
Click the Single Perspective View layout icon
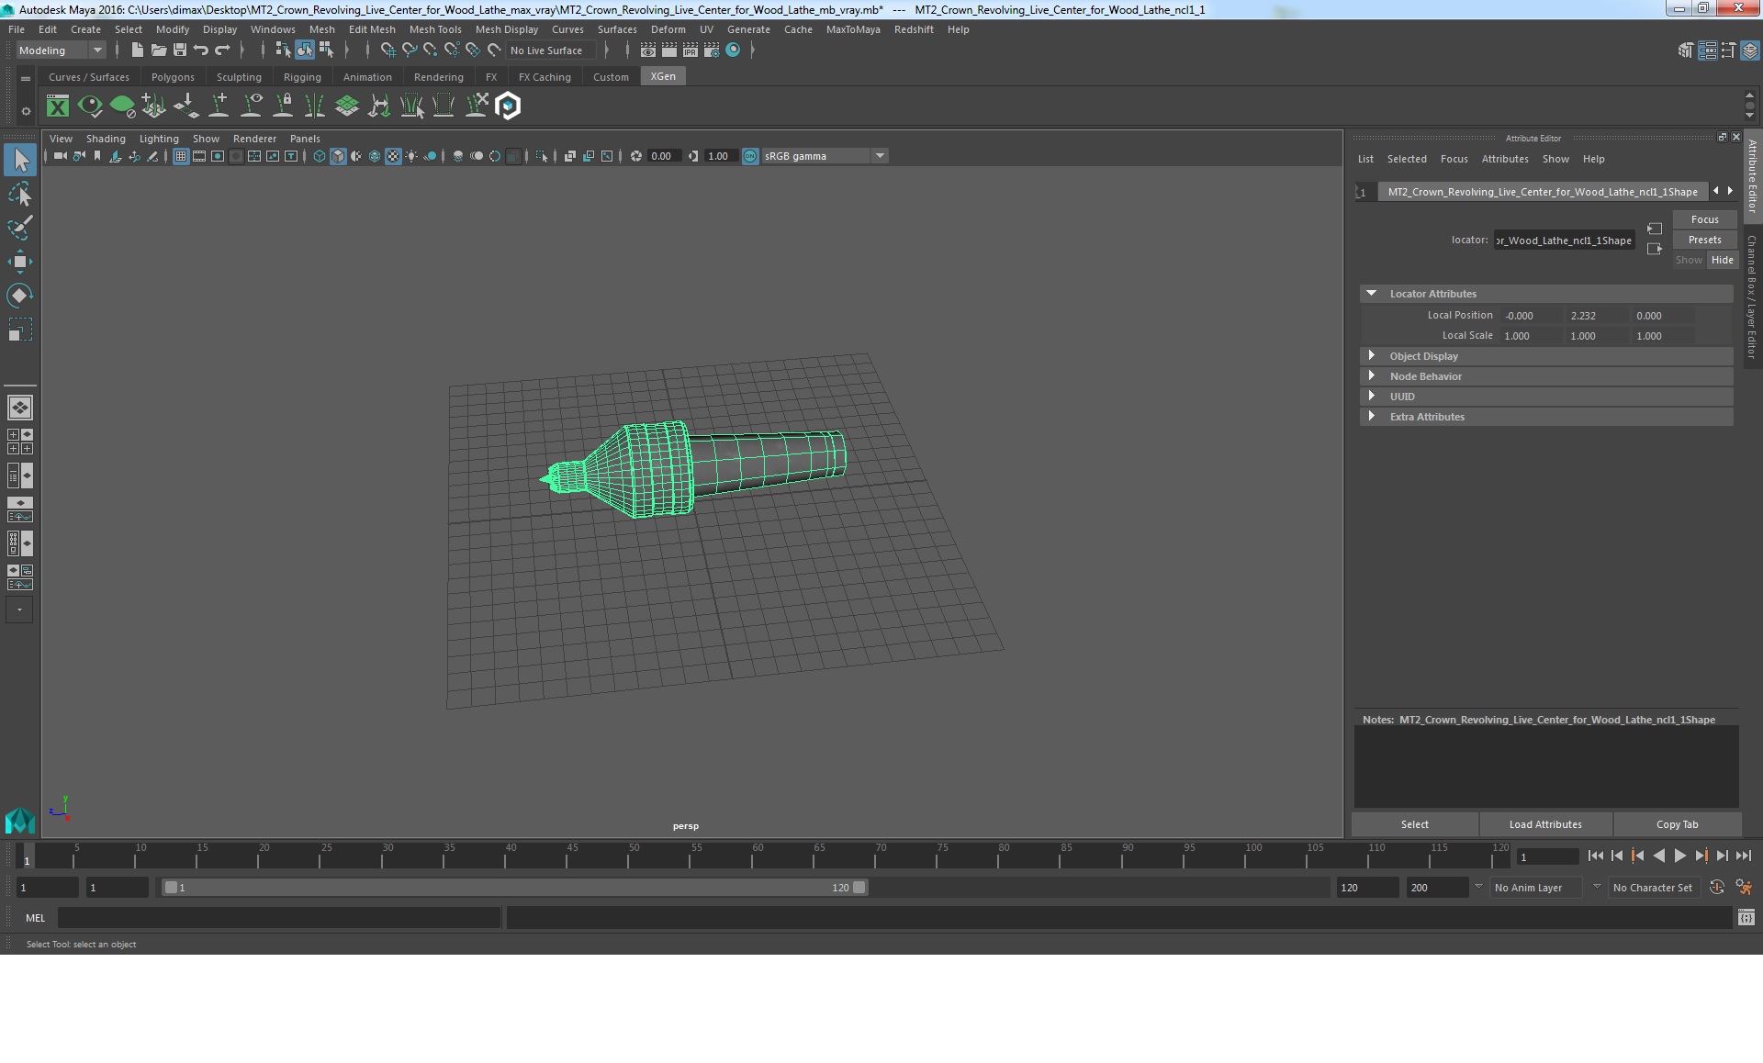19,407
